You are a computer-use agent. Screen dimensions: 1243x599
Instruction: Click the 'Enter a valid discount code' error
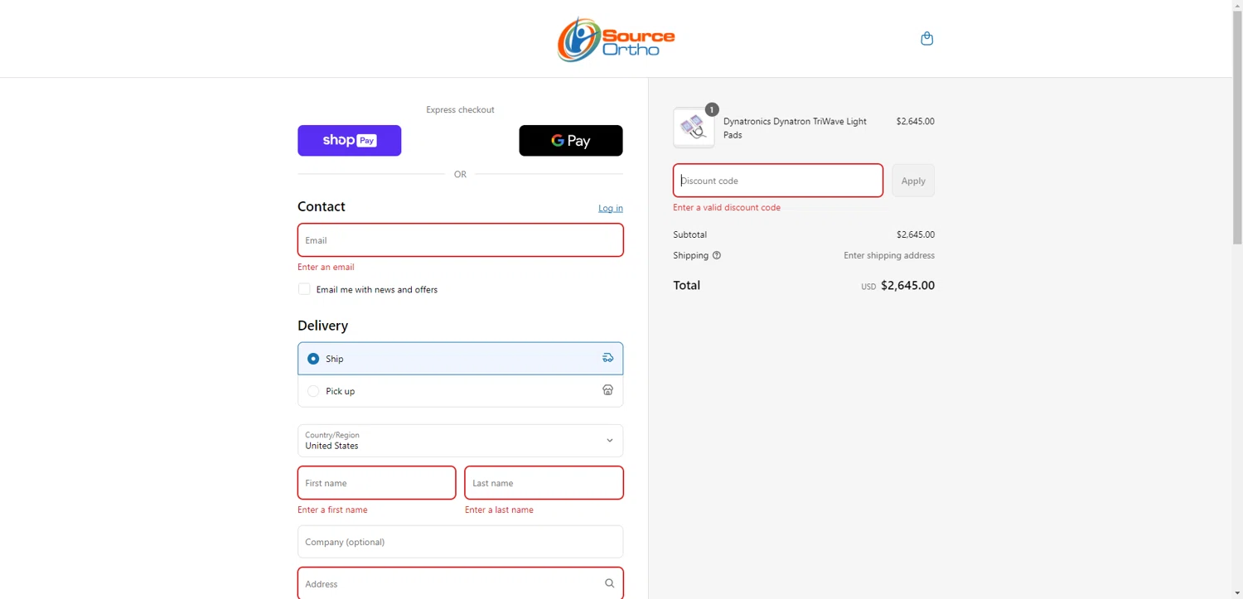[x=727, y=207]
